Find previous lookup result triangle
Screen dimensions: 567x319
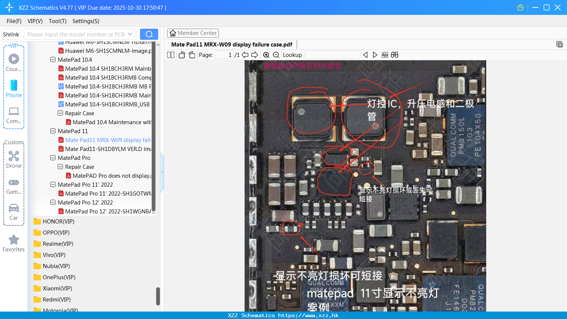click(365, 55)
